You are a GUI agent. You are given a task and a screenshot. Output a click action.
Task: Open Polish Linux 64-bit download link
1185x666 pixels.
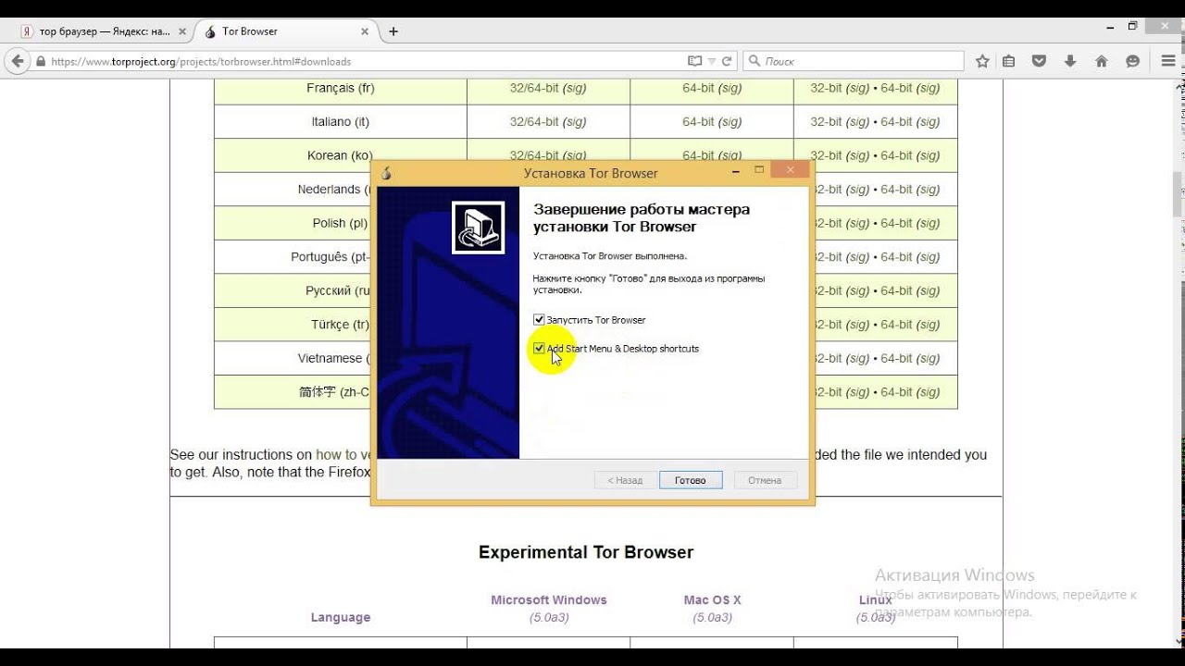pos(896,223)
